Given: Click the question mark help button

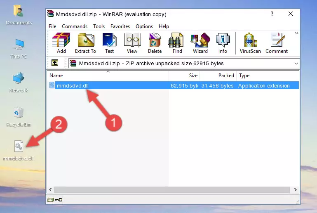Looking at the screenshot, I should [x=272, y=14].
